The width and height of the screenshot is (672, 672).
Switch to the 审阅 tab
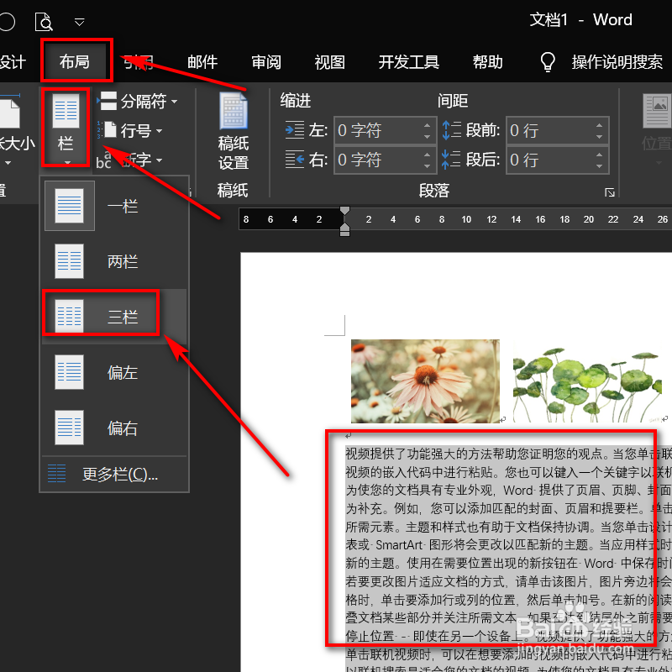click(266, 62)
